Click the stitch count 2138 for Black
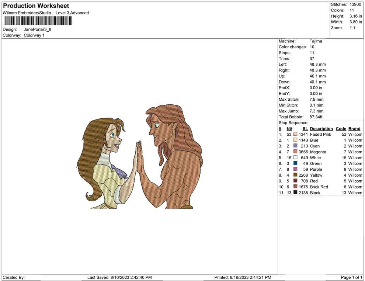365x281 pixels. point(303,192)
